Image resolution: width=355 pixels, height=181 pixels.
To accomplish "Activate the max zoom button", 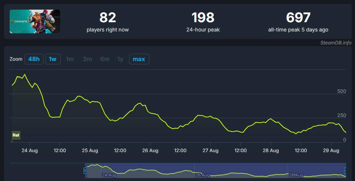I will pos(139,59).
